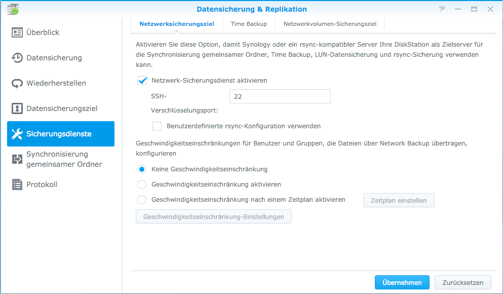Select Geschwindigkeitseinschränkung nach einem Zeitplan radio
503x294 pixels.
click(x=142, y=200)
